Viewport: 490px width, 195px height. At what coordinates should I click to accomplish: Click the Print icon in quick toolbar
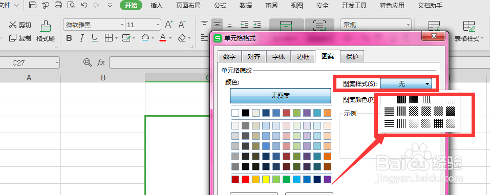[58, 5]
